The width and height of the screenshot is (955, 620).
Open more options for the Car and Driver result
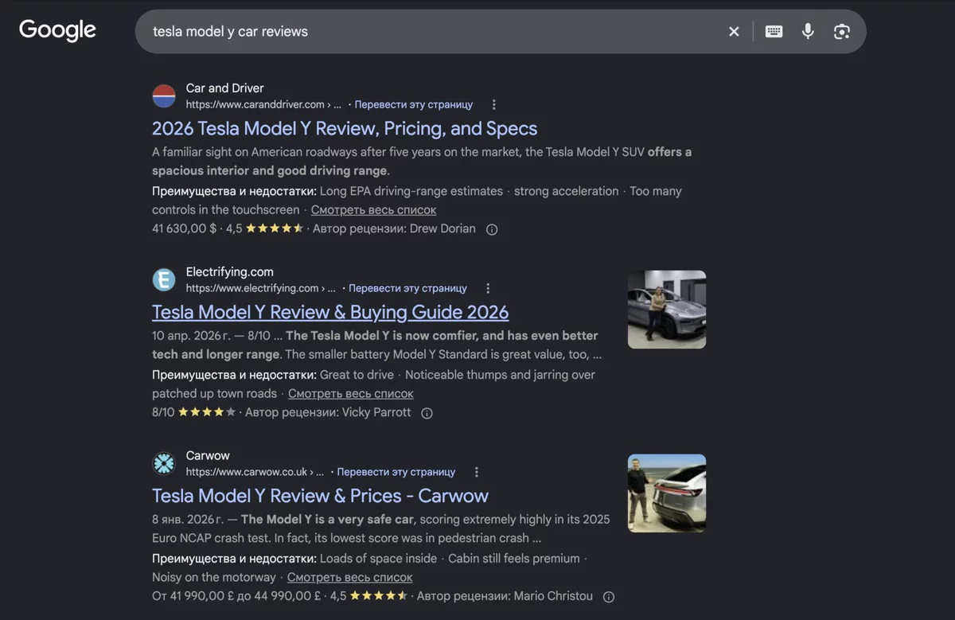[x=494, y=105]
